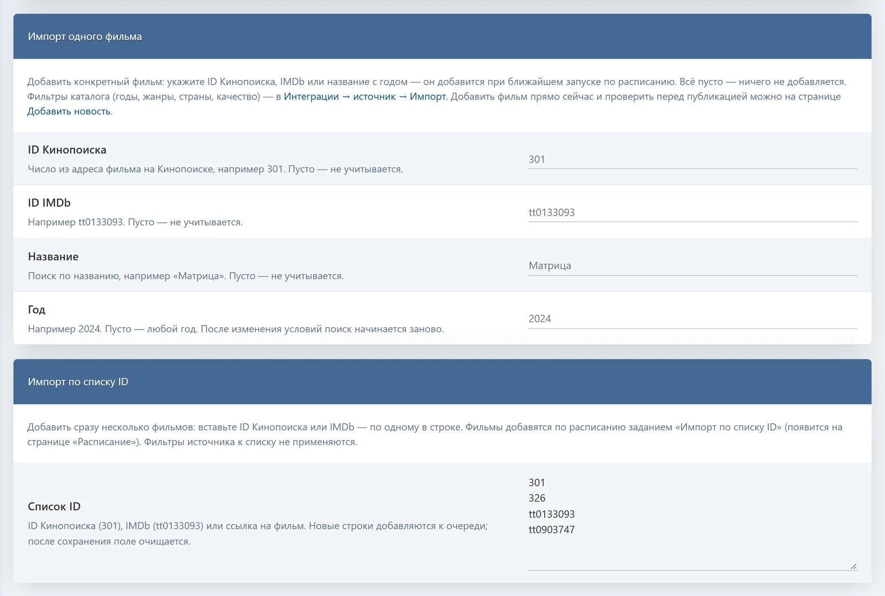This screenshot has width=885, height=596.
Task: Click inside the Список ID textarea
Action: point(693,522)
